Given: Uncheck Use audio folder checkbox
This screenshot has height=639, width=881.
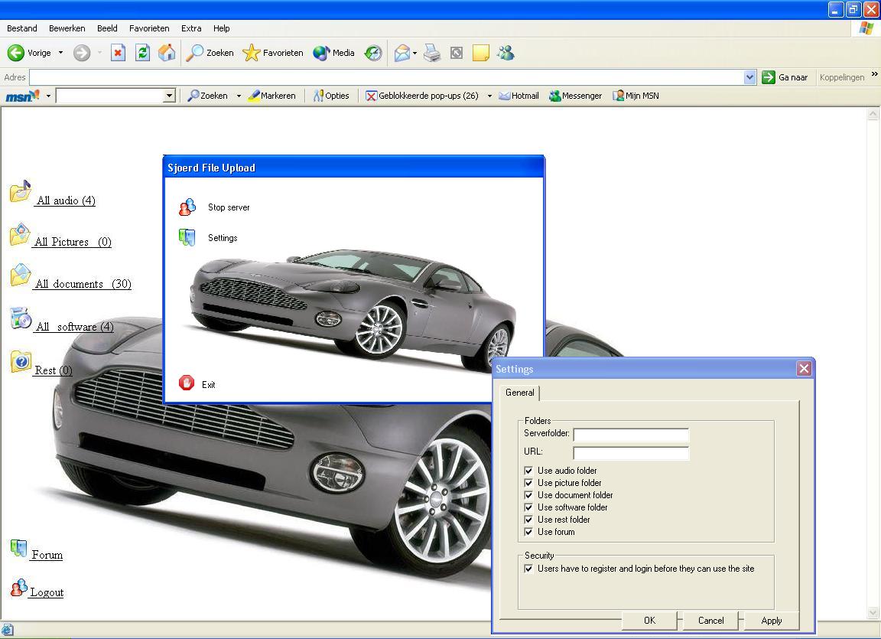Looking at the screenshot, I should [x=528, y=471].
